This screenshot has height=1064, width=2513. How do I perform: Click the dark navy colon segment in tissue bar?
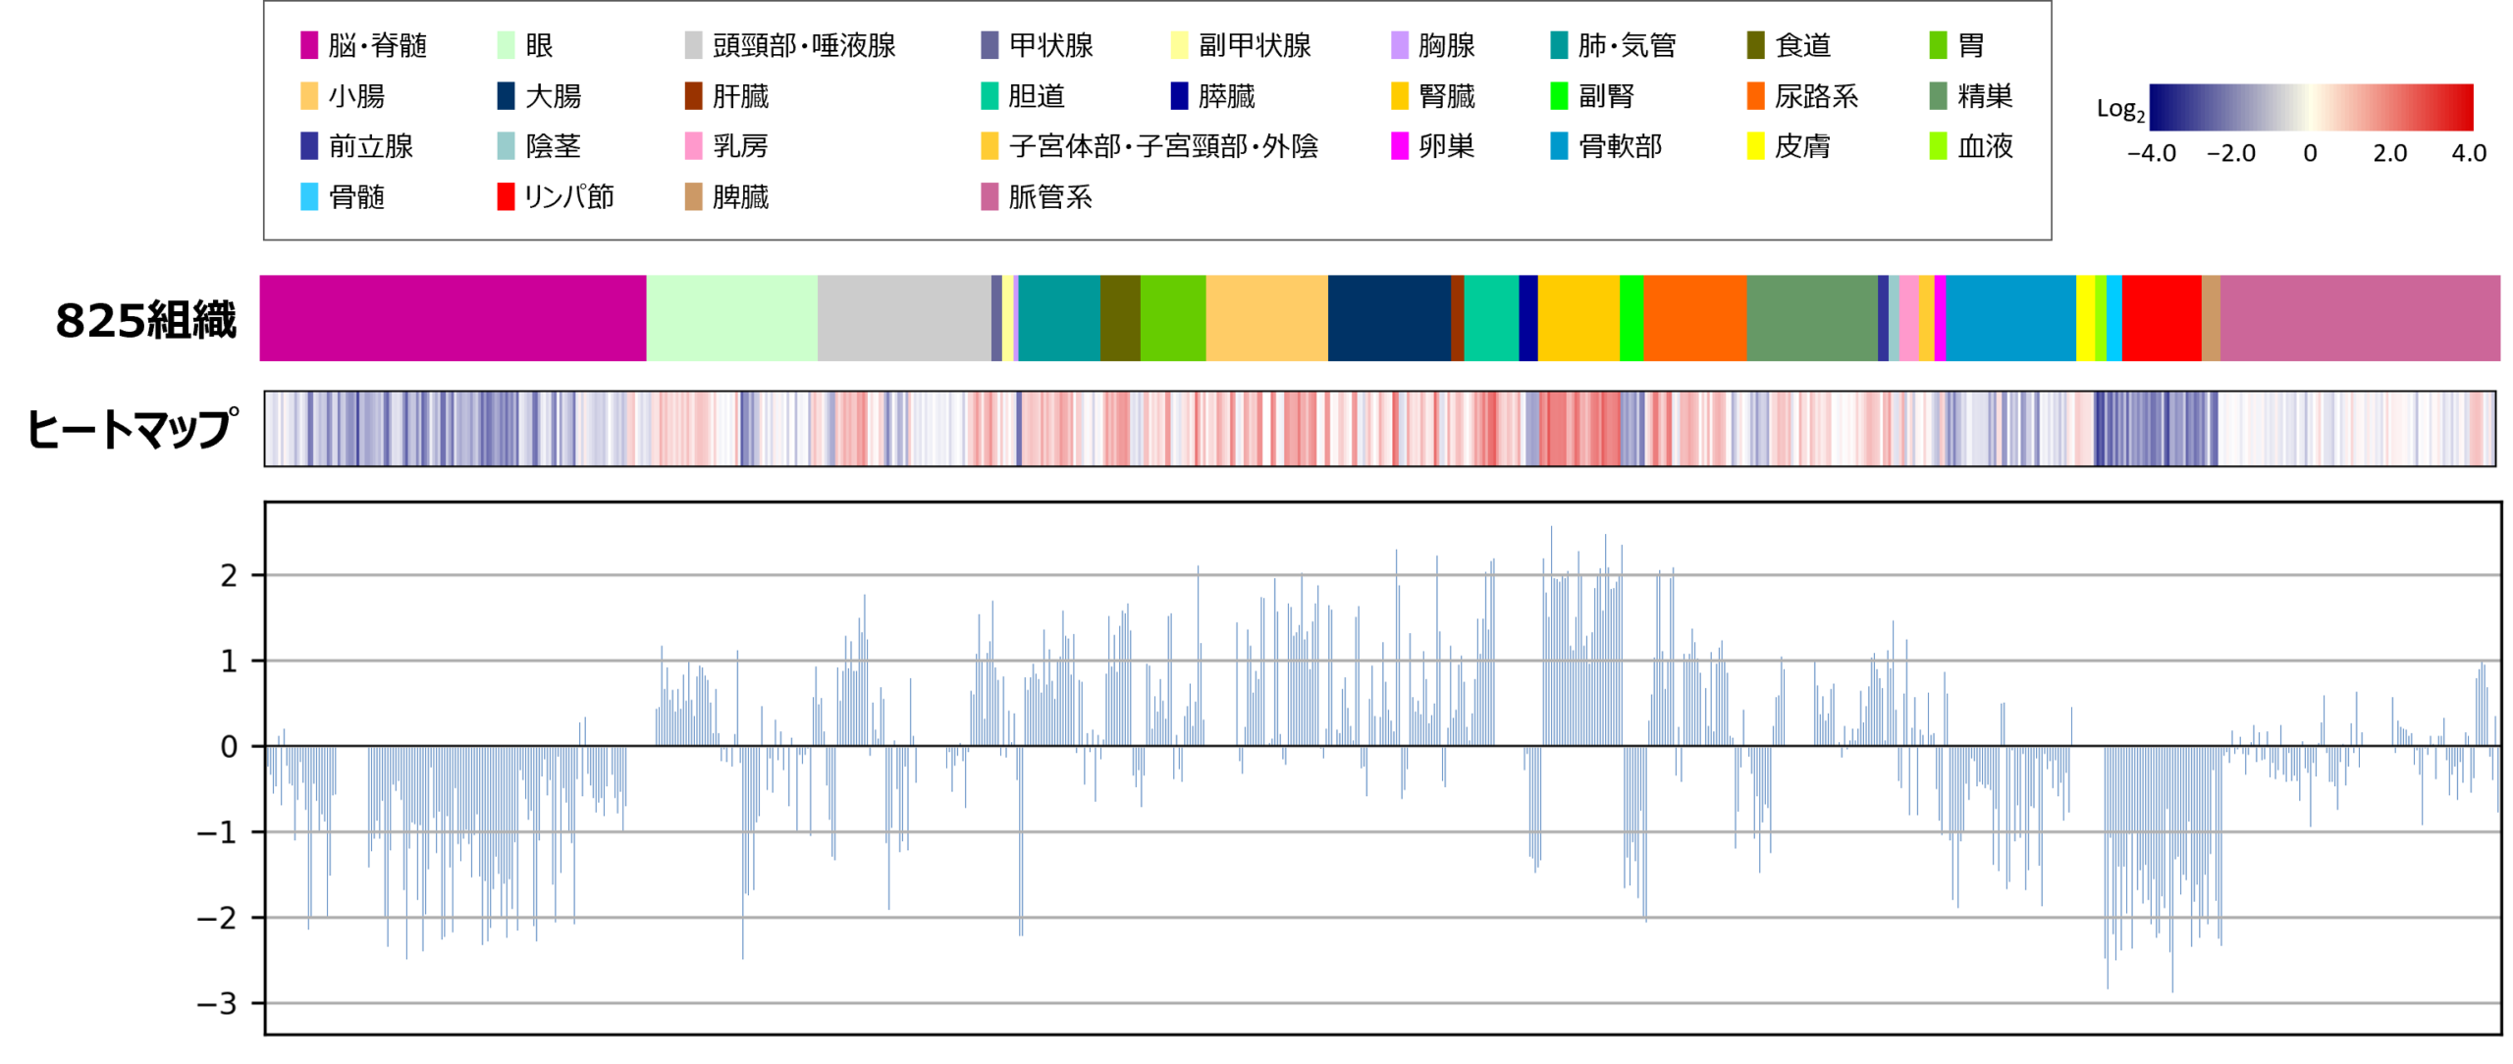coord(1388,318)
